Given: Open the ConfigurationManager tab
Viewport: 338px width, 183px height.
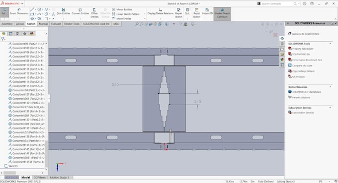Looking at the screenshot, I should 18,34.
